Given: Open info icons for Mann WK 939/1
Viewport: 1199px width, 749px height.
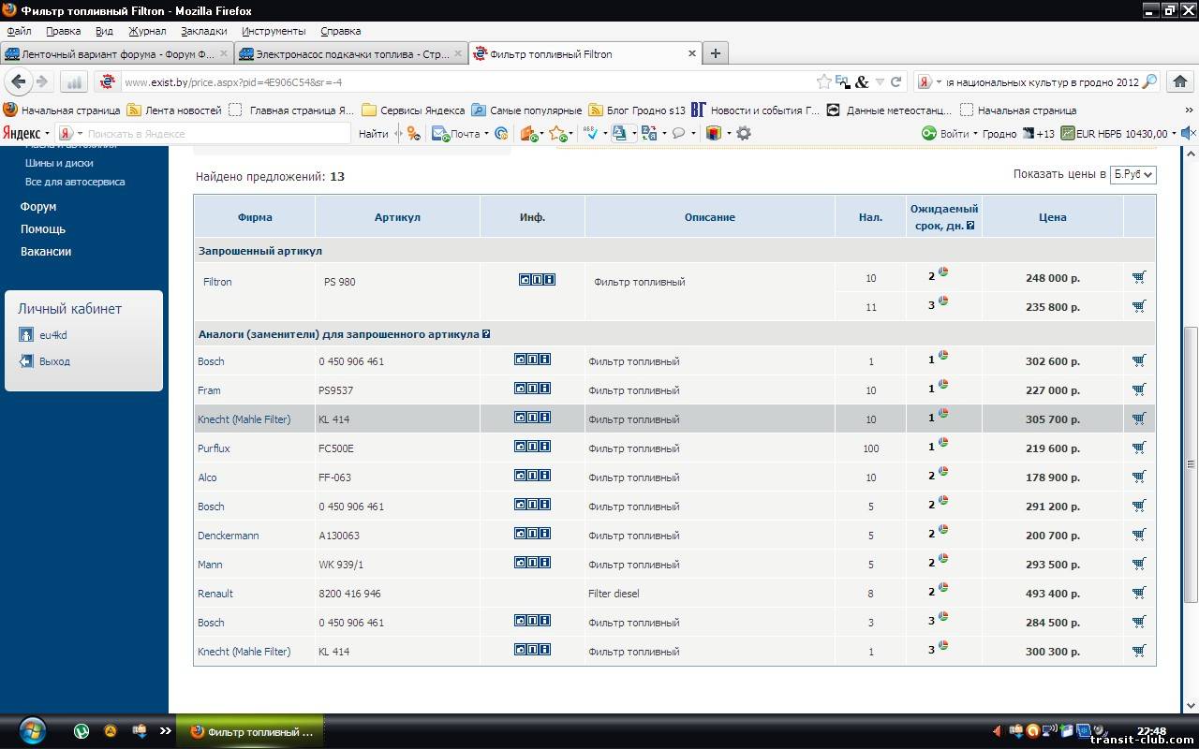Looking at the screenshot, I should [x=532, y=562].
